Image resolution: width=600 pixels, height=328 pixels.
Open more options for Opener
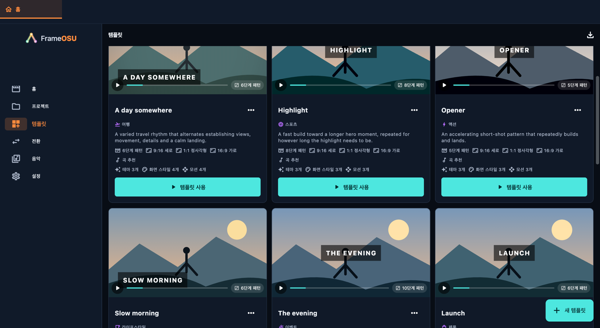click(578, 110)
